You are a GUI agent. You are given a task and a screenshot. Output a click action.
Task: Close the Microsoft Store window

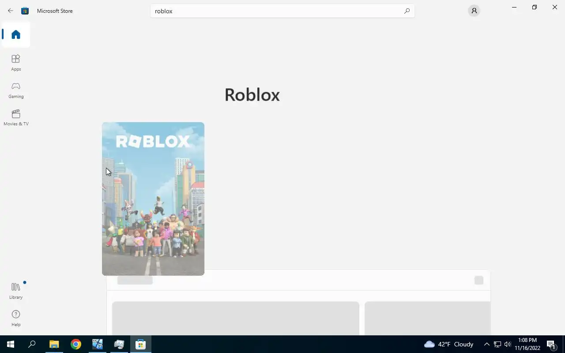tap(555, 7)
